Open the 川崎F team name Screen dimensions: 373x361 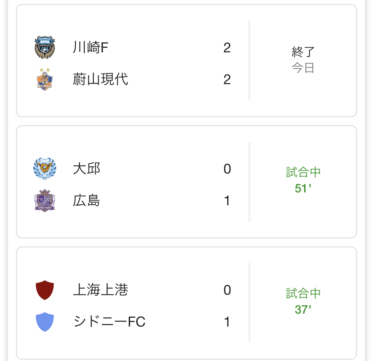coord(91,47)
